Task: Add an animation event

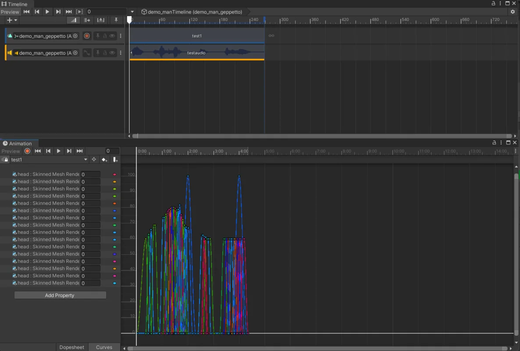Action: coord(115,160)
